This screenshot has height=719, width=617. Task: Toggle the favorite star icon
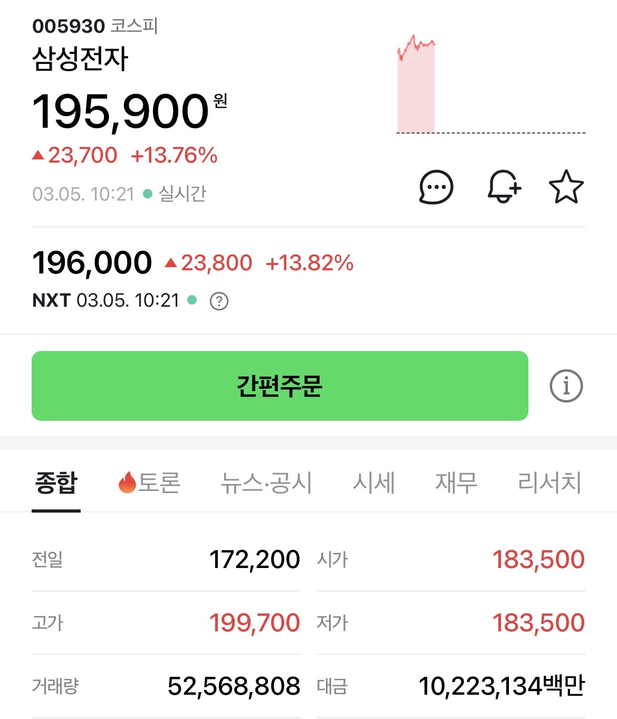click(566, 187)
